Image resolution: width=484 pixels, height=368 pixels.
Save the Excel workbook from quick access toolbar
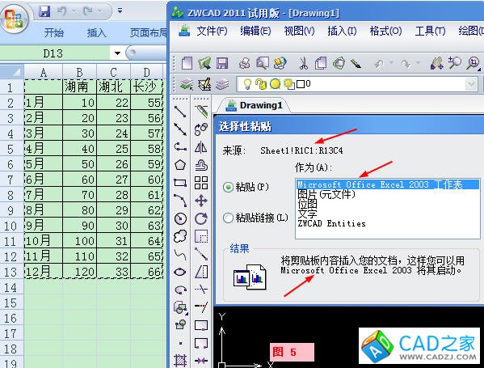[x=44, y=11]
